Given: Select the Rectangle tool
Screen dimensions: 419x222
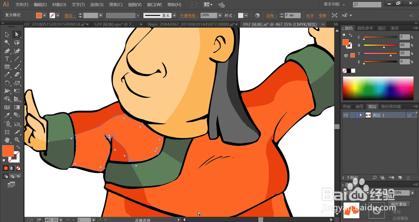Looking at the screenshot, I should click(x=7, y=67).
